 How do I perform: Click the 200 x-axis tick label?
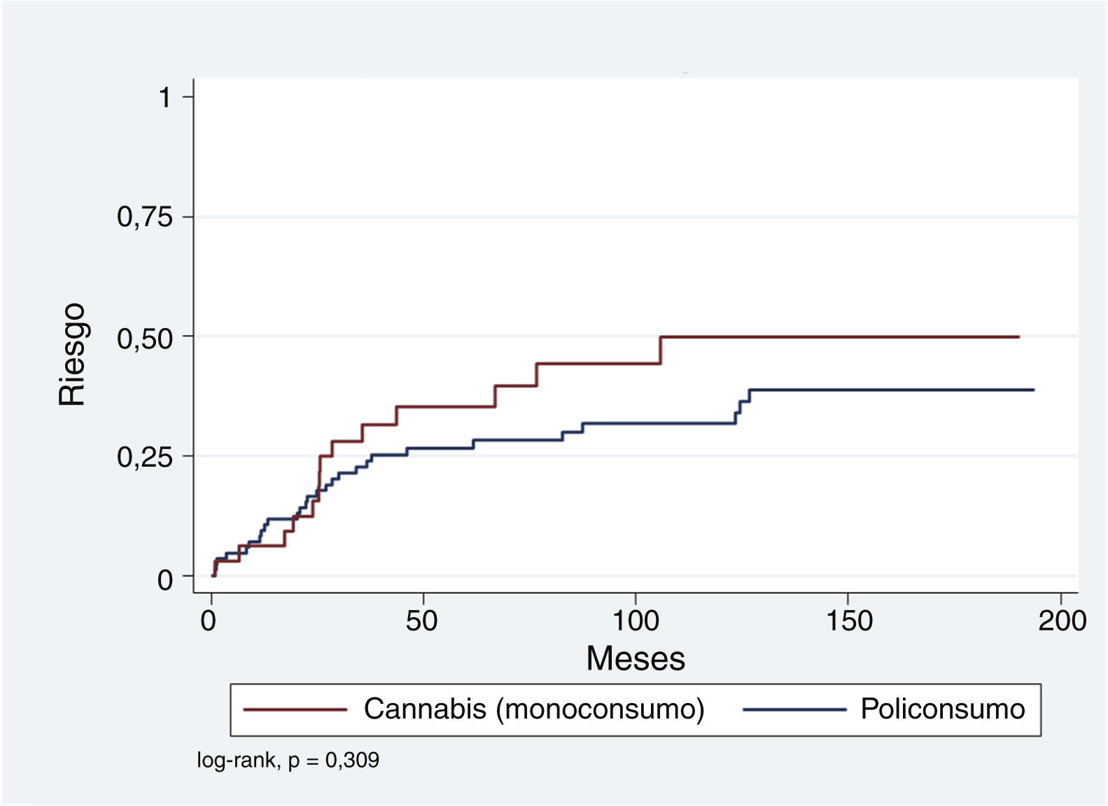coord(1062,621)
